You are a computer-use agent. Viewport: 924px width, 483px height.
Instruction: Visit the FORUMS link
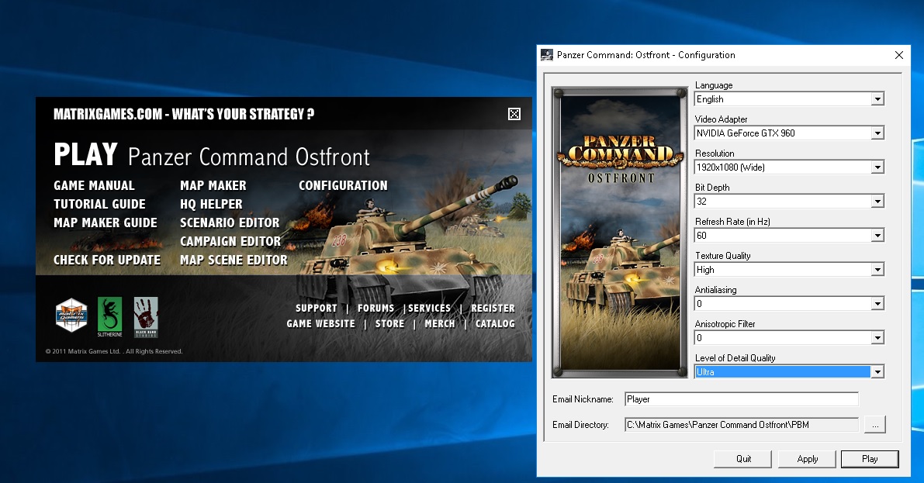point(376,308)
